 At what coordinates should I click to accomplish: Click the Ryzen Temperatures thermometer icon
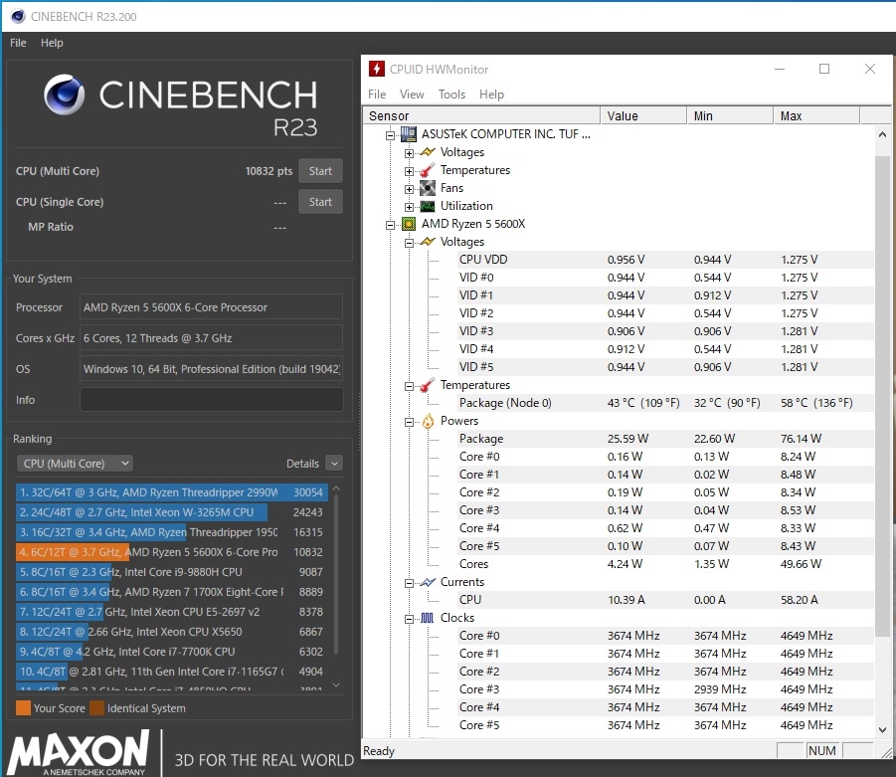pyautogui.click(x=427, y=385)
